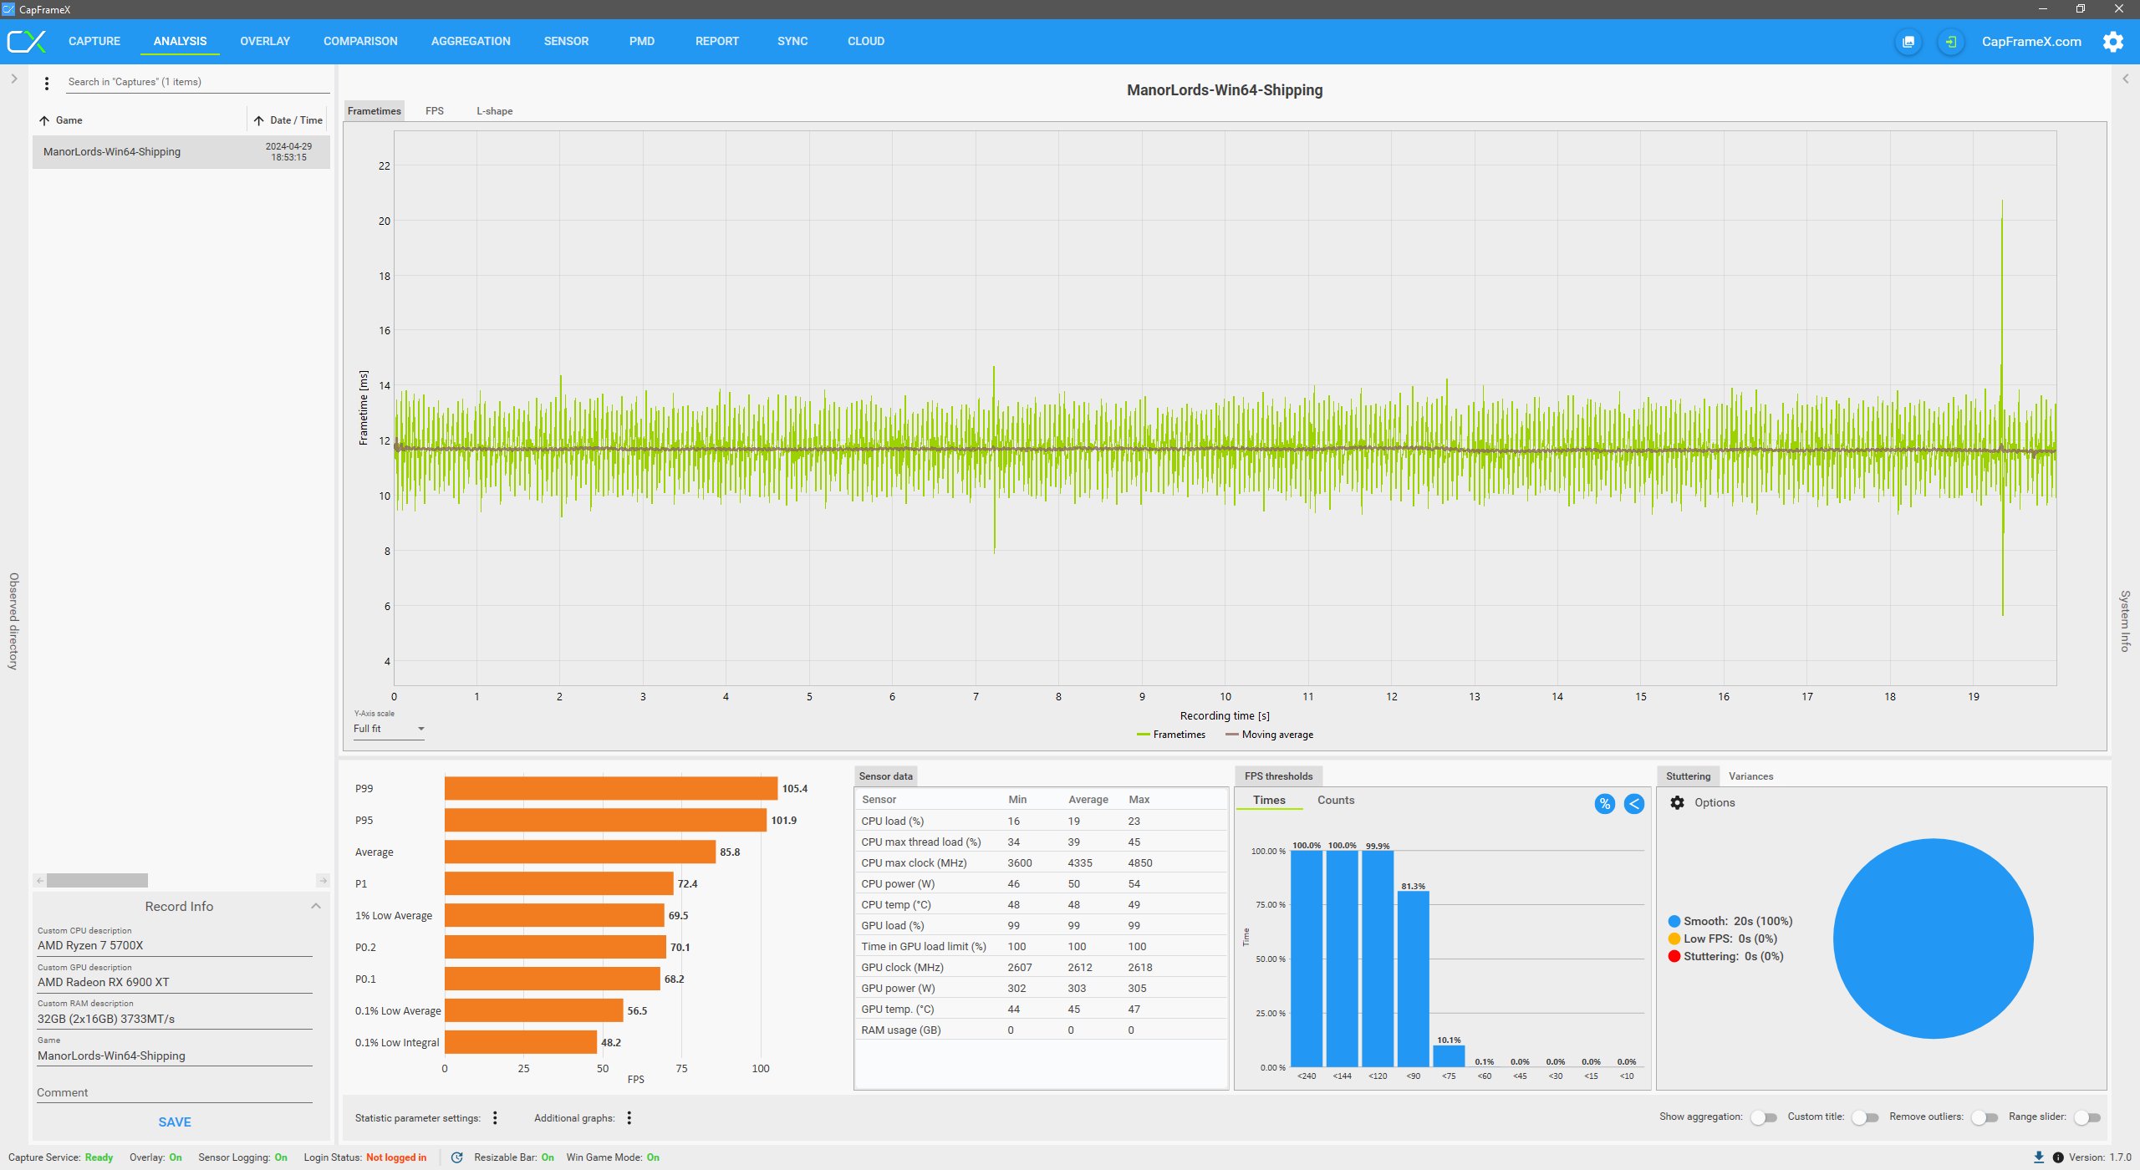Viewport: 2140px width, 1170px height.
Task: Open the Additional graphs three-dot menu
Action: click(x=629, y=1118)
